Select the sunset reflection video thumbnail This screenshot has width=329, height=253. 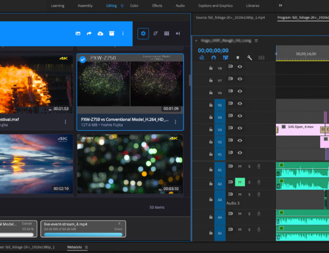click(x=36, y=164)
